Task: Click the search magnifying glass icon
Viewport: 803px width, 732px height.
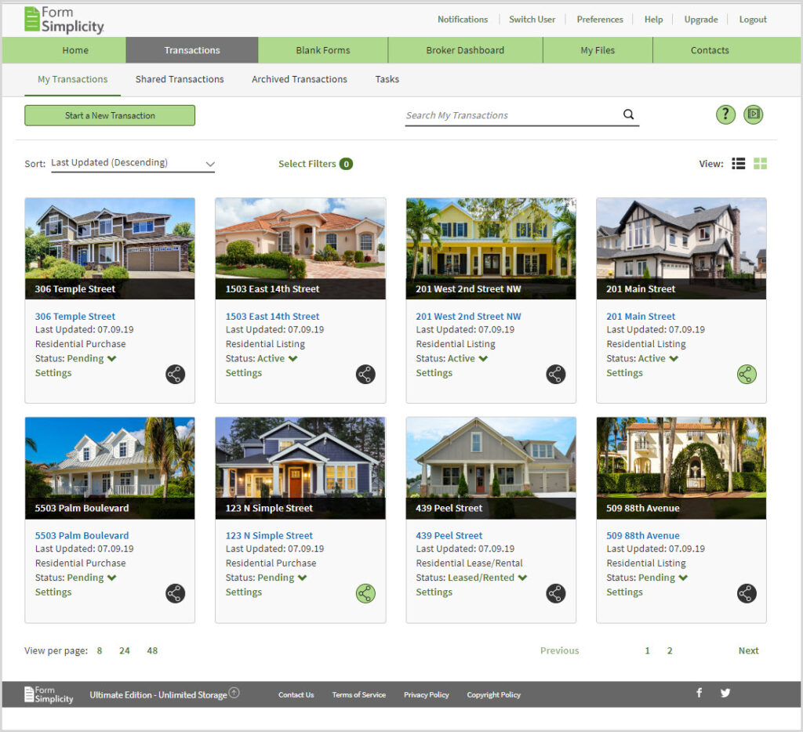Action: click(x=628, y=114)
